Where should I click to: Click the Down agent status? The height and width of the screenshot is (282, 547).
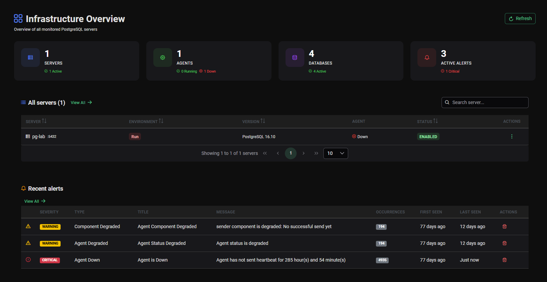[x=360, y=136]
